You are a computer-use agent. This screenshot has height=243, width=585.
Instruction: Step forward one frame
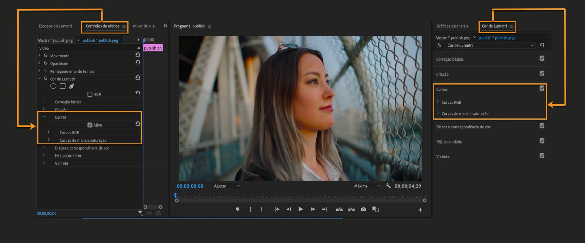[313, 209]
